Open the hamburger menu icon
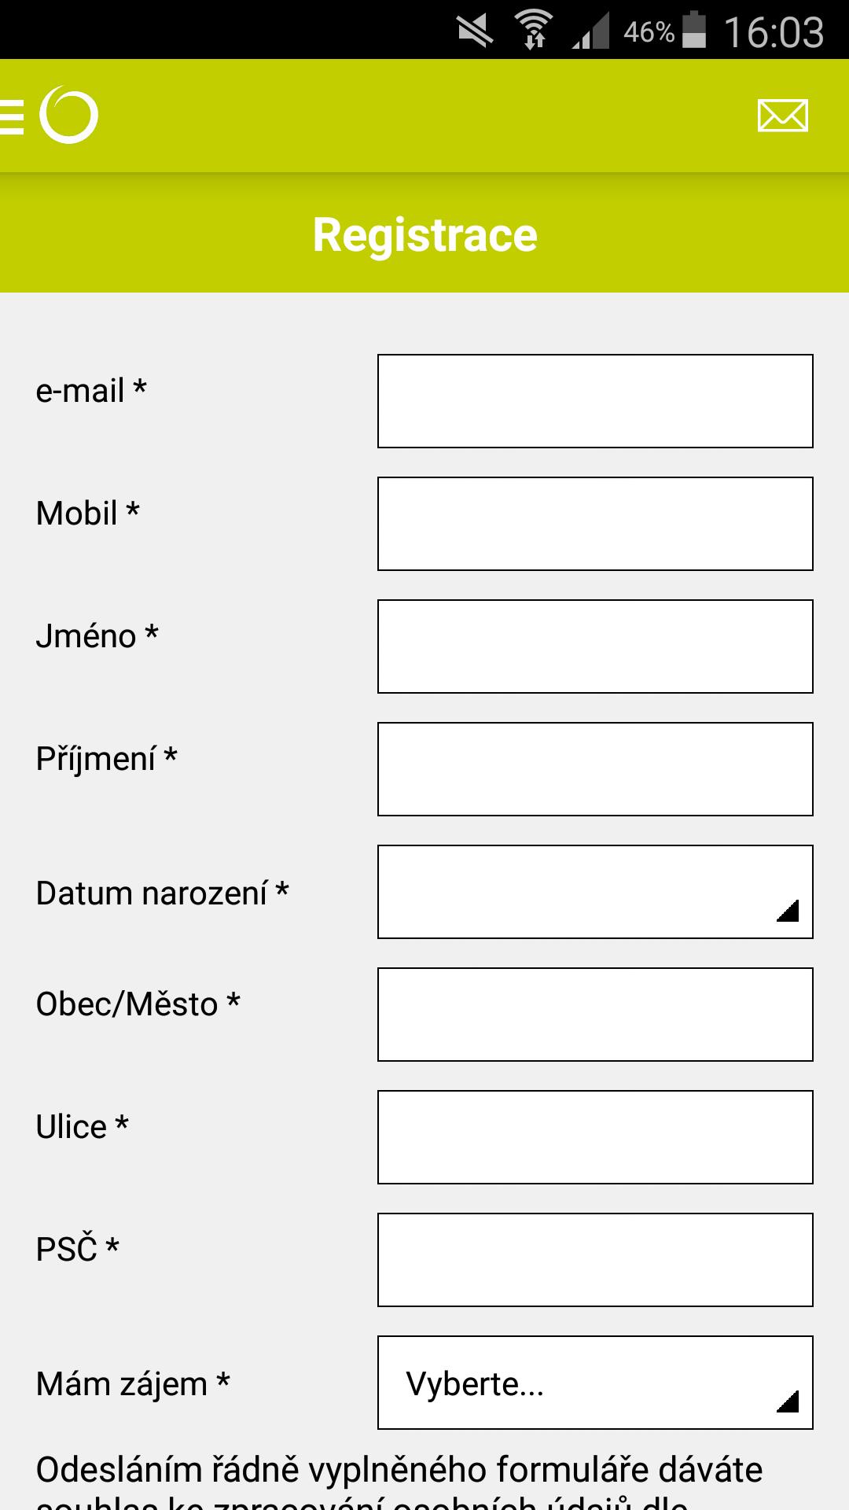The image size is (849, 1510). click(x=11, y=116)
